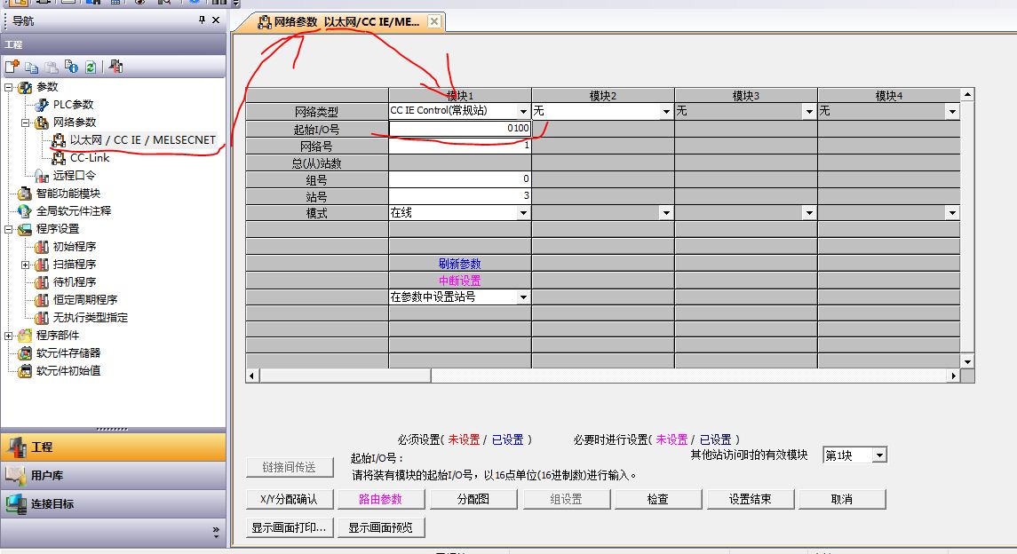Open CC-Link network parameter item

click(x=89, y=157)
